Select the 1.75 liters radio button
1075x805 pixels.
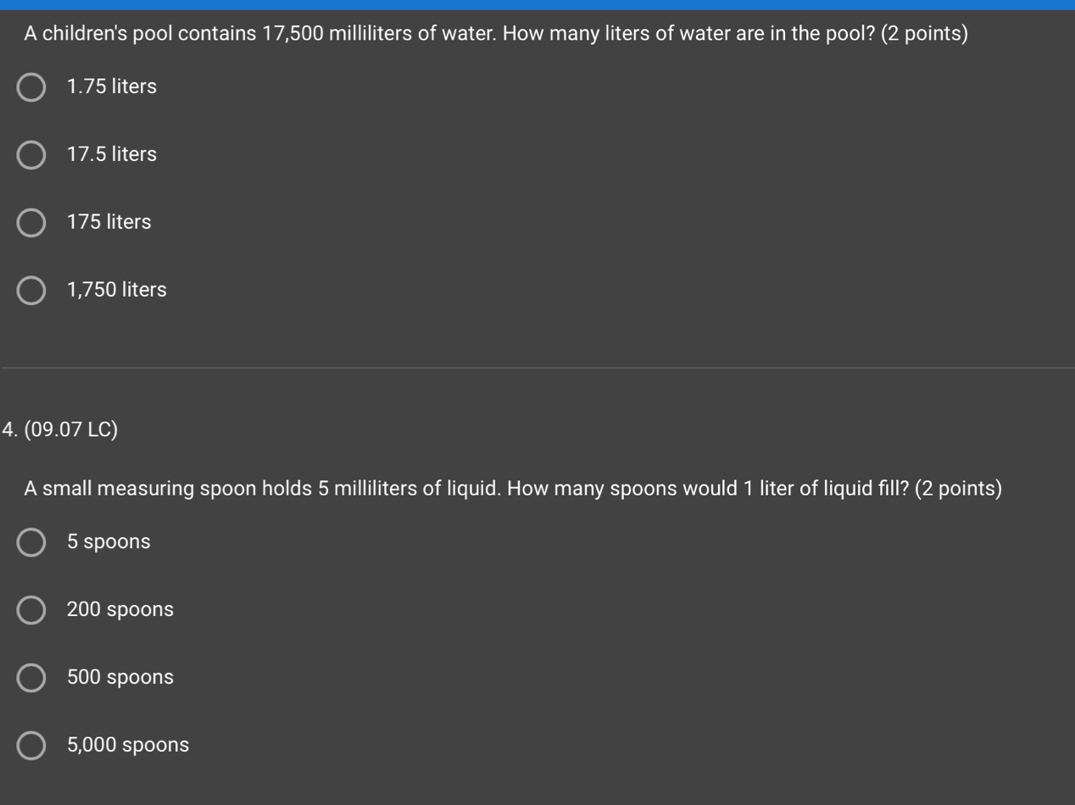(x=31, y=86)
